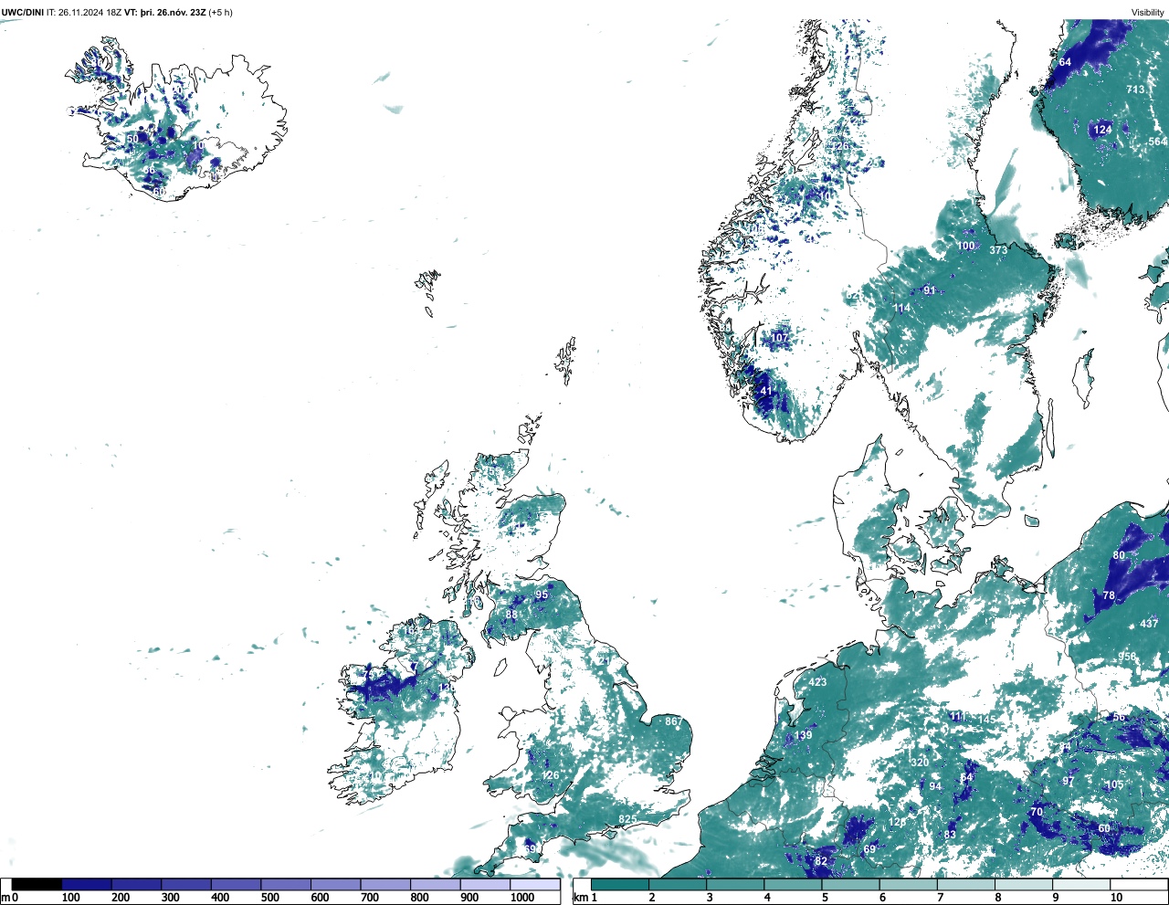1169x905 pixels.
Task: Click the '320' value over Germany
Action: [x=920, y=763]
